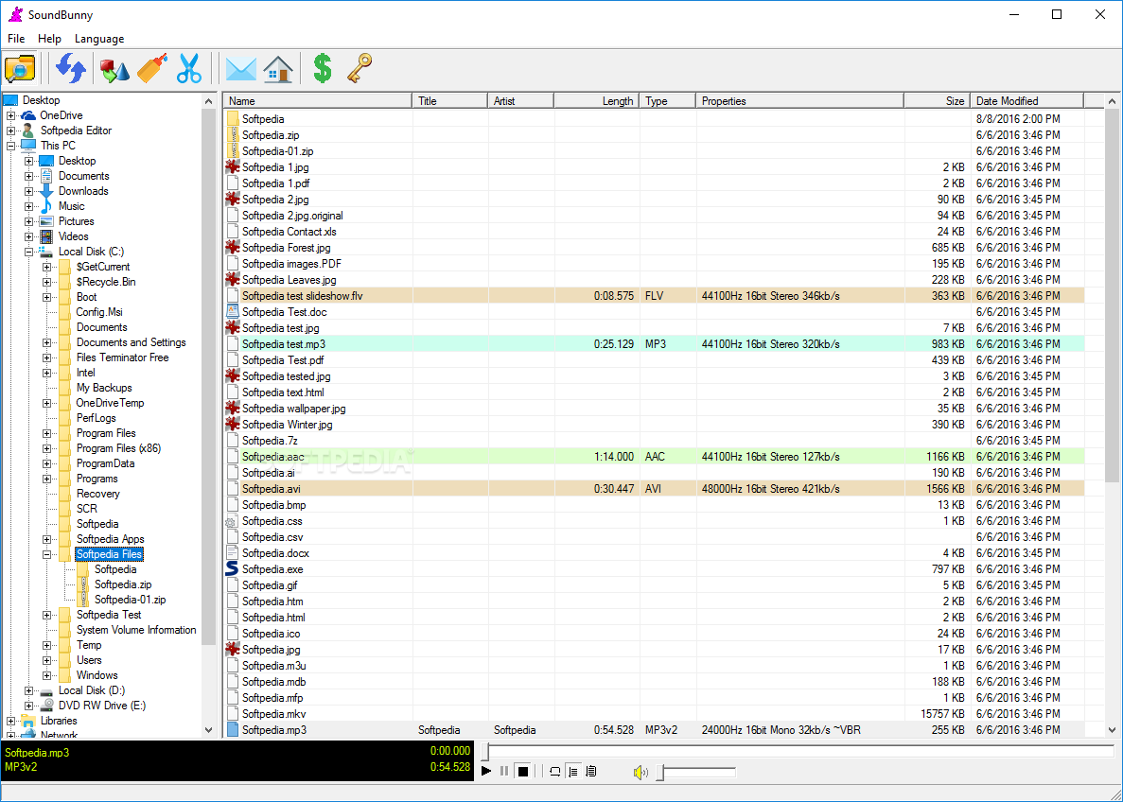Collapse the Local Disk (C:) node

[28, 252]
